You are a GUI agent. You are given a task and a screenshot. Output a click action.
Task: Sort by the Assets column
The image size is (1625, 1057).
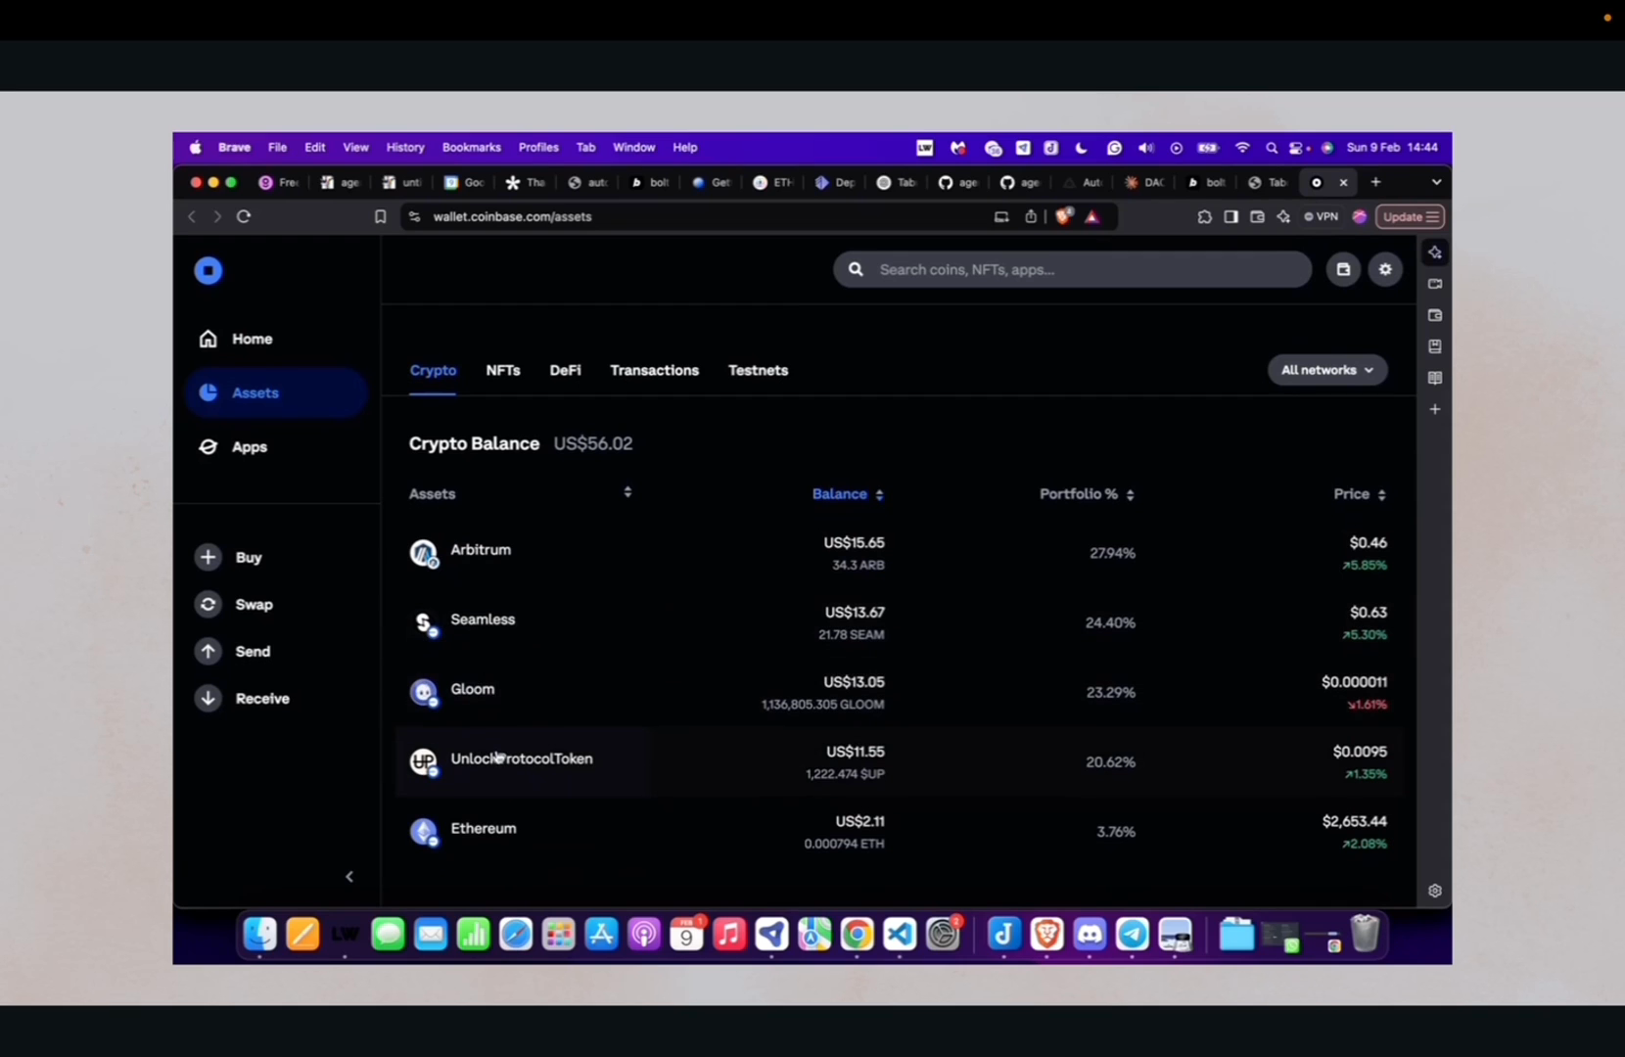(x=520, y=494)
